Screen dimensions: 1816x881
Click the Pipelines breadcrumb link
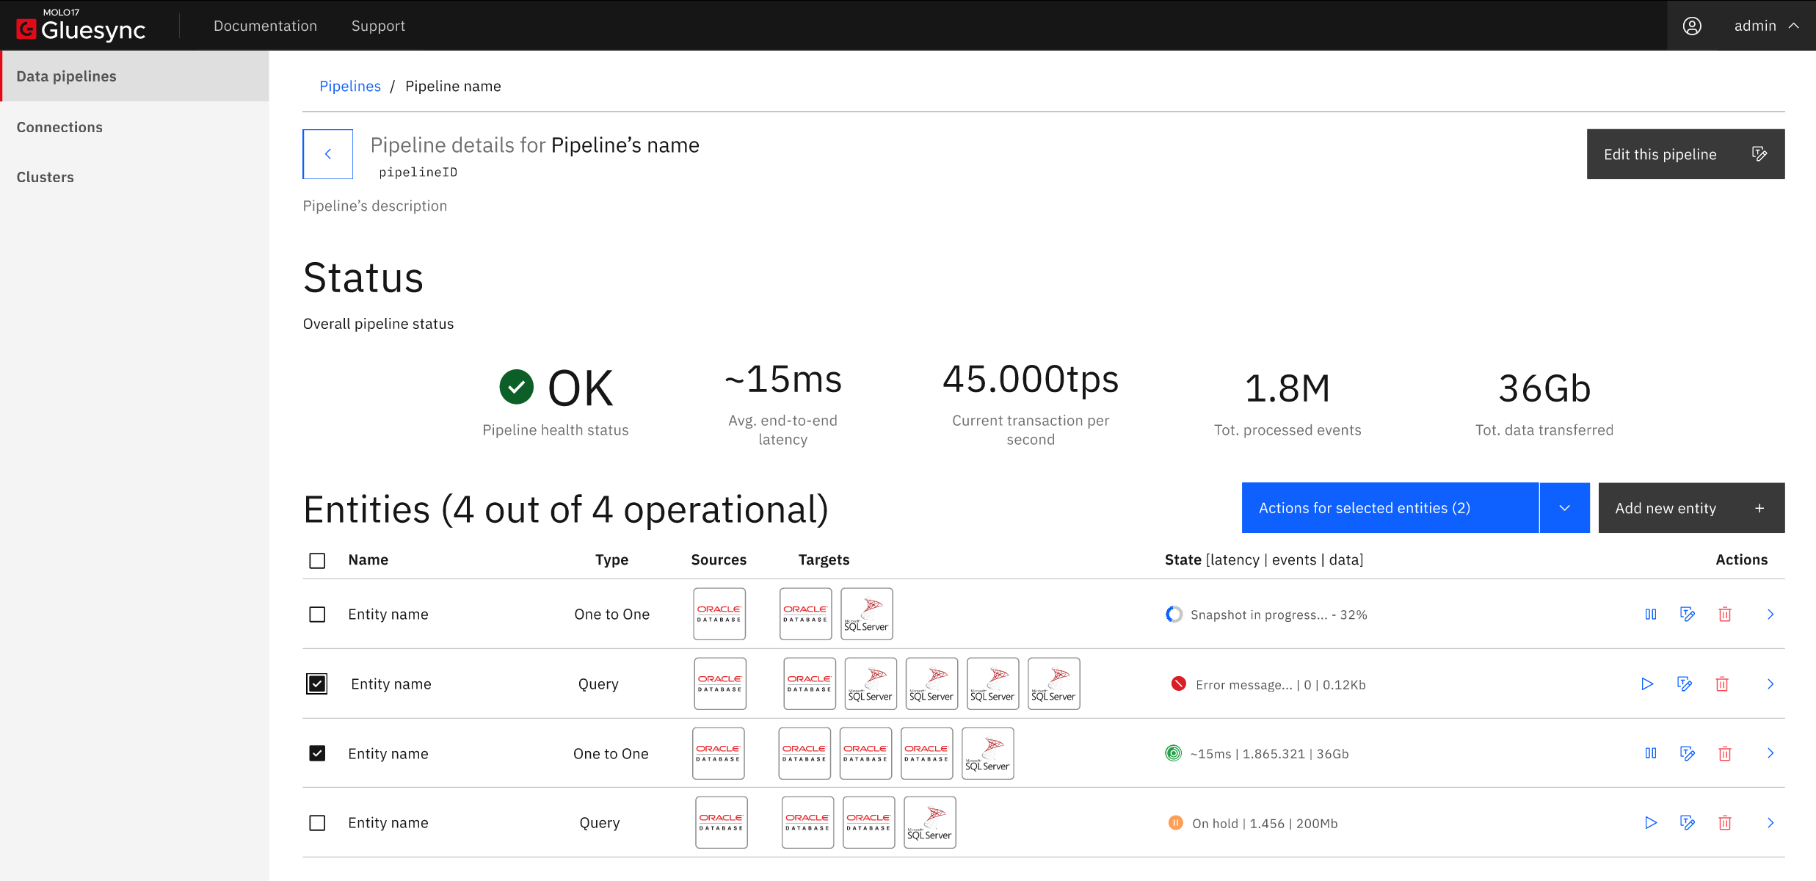(350, 86)
